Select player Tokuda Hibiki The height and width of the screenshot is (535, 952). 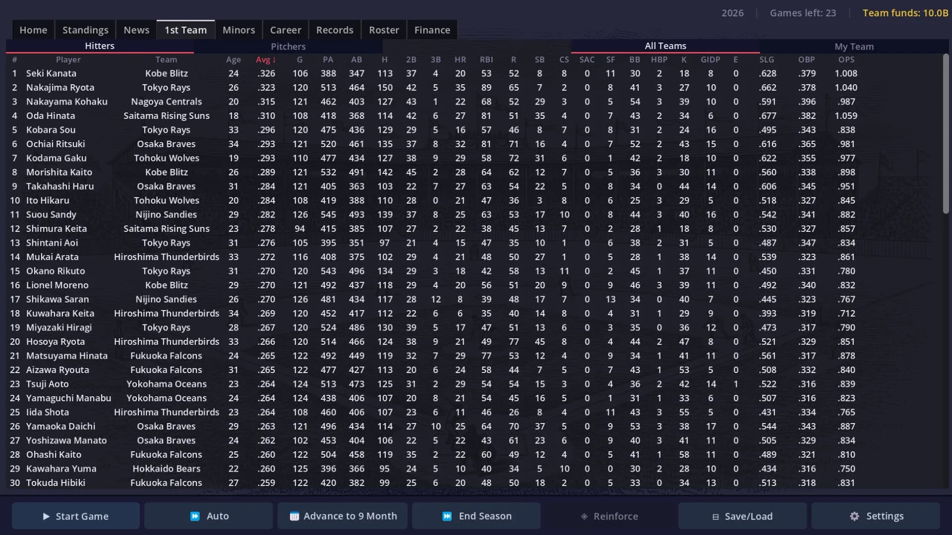pyautogui.click(x=56, y=482)
